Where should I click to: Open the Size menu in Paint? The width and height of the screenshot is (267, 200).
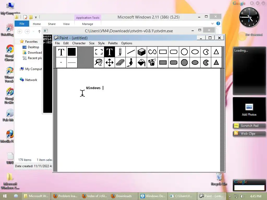[x=92, y=43]
